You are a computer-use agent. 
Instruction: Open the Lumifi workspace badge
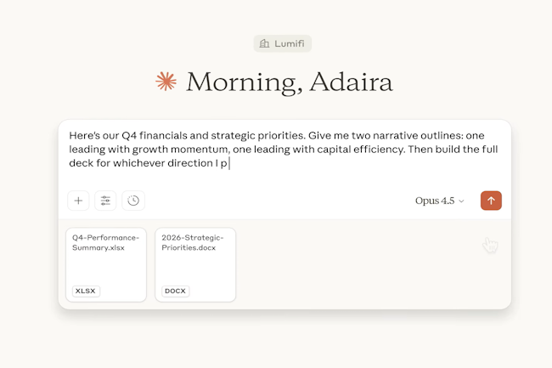(282, 43)
